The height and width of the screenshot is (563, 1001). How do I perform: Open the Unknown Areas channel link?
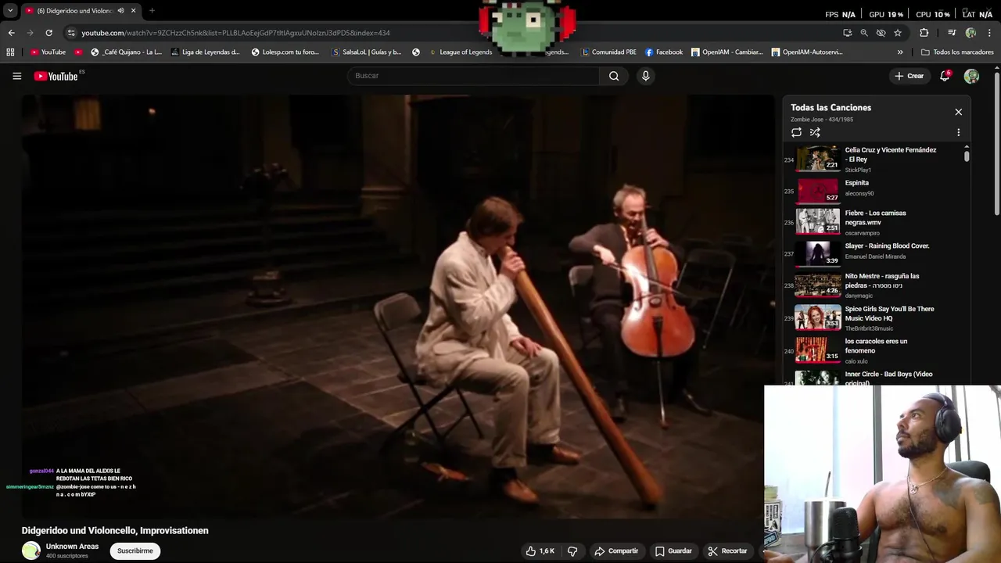tap(72, 547)
